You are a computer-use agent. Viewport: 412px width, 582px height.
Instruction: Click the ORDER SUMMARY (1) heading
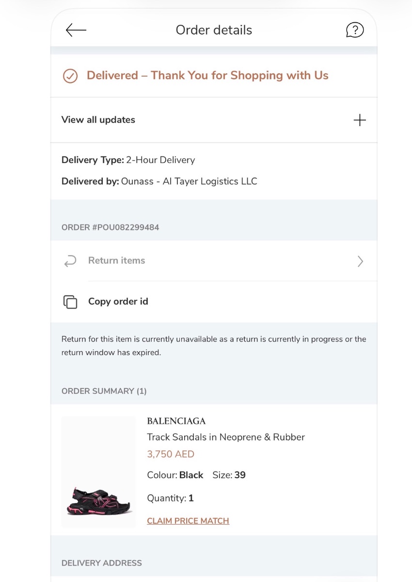coord(104,391)
